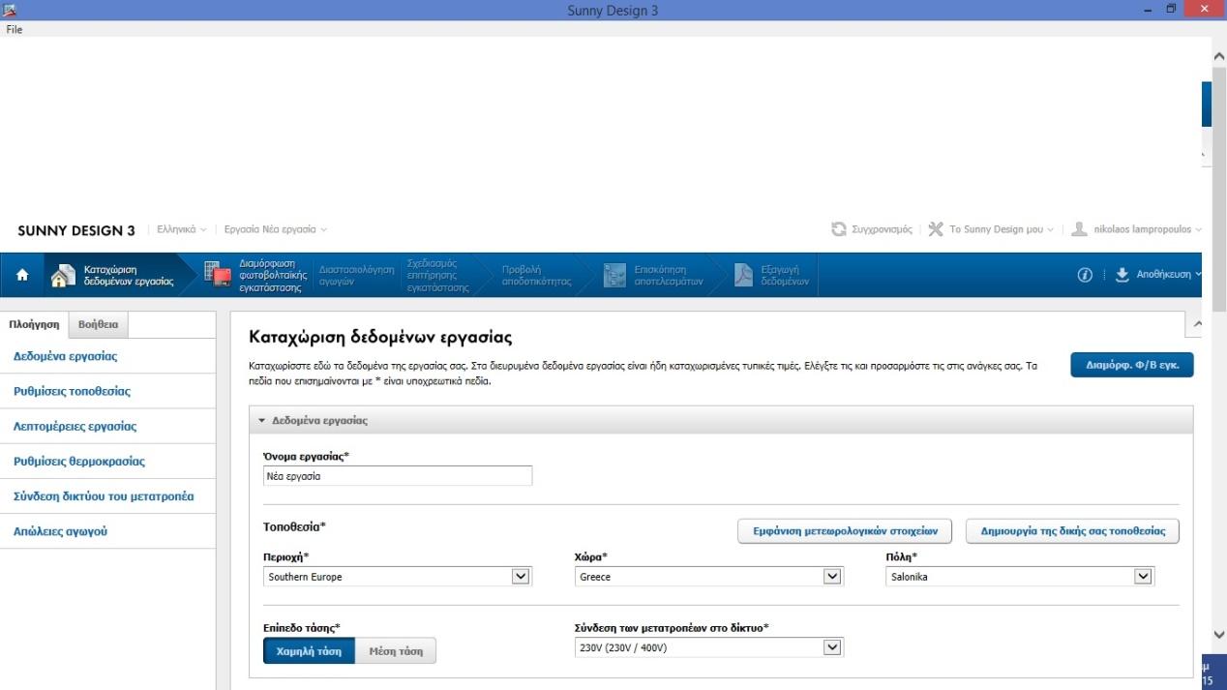Click Εμφάνιση μετεωρολογικών στοιχείων button
Screen dimensions: 1227x690
[845, 531]
